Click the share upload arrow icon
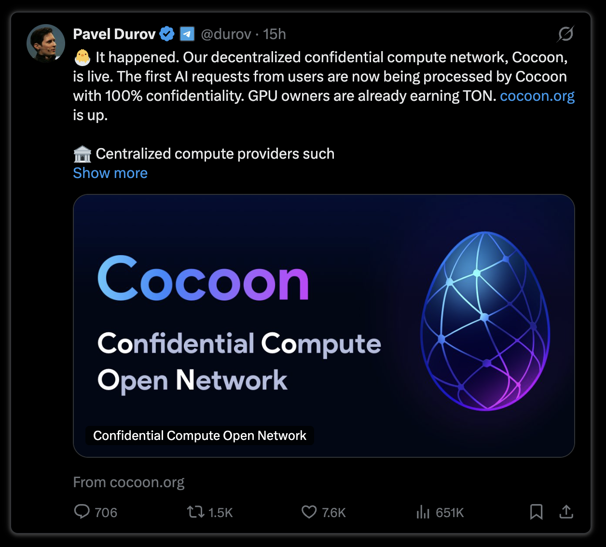This screenshot has height=547, width=606. [566, 512]
